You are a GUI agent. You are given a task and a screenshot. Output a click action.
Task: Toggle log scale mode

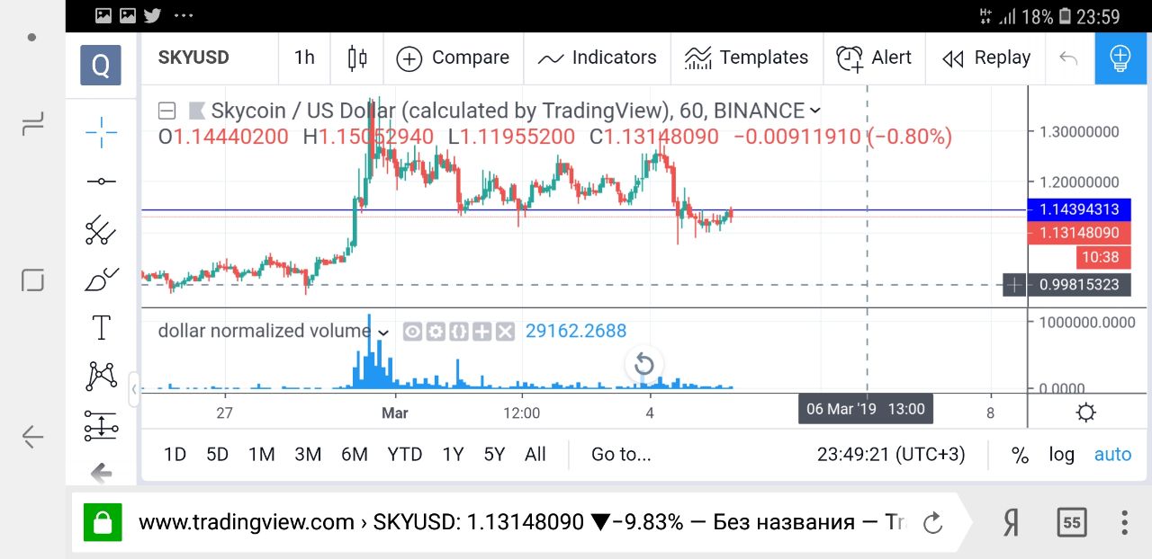(1062, 455)
